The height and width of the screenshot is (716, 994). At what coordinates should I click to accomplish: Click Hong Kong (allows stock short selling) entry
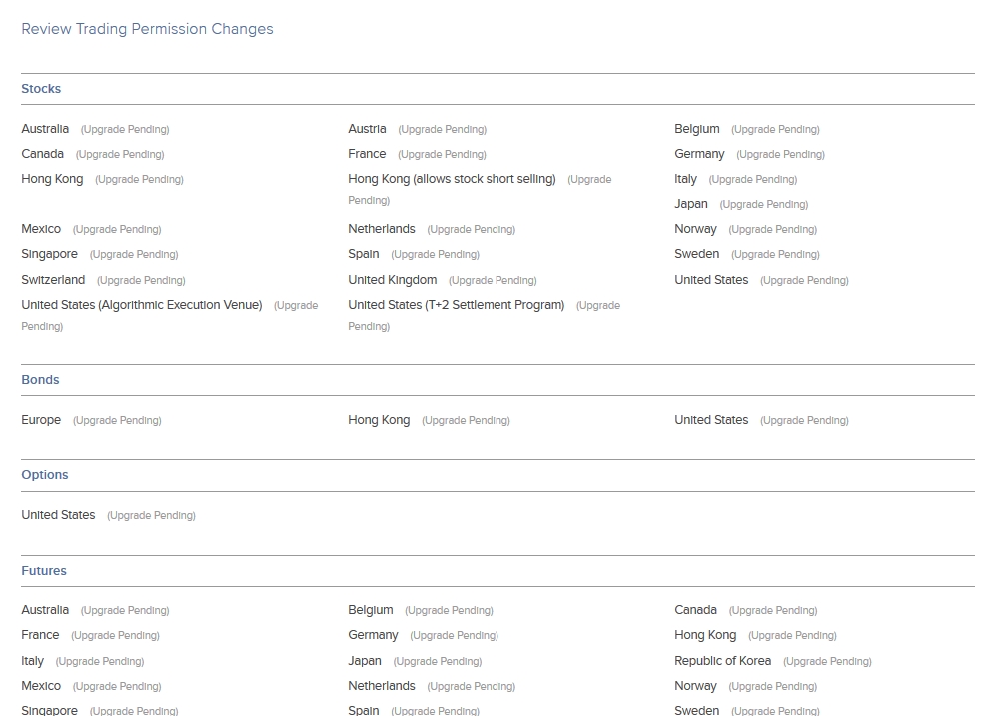[452, 179]
